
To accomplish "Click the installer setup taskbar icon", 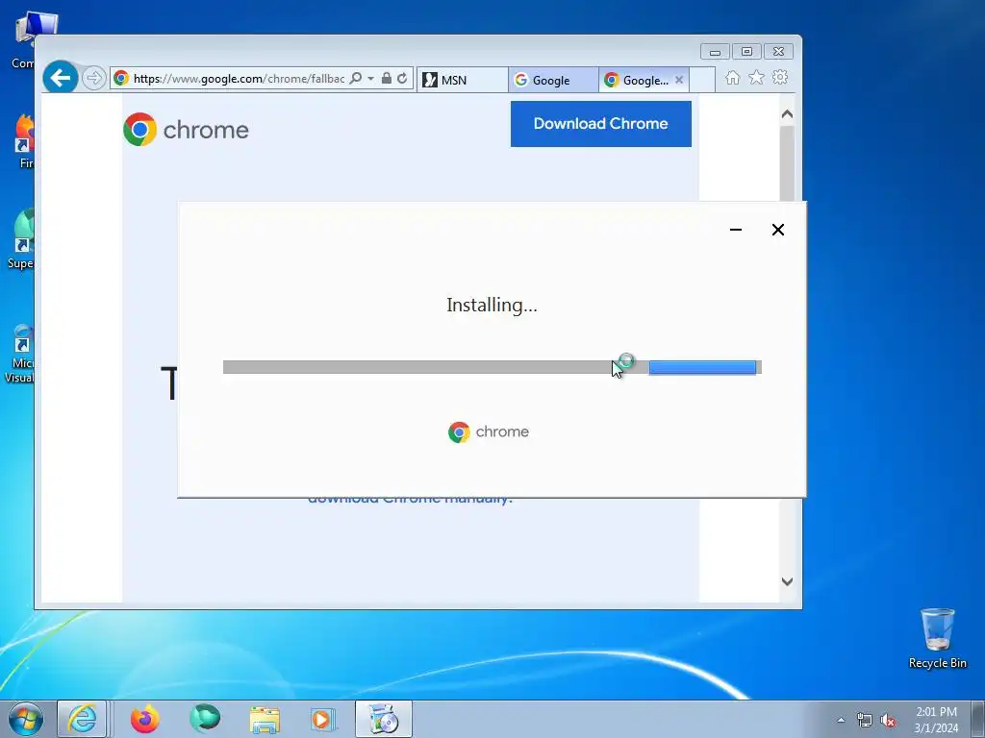I will [x=383, y=719].
